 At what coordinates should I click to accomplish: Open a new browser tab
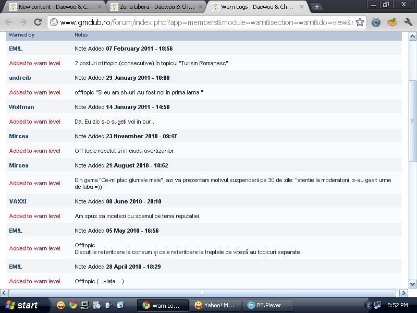click(317, 7)
